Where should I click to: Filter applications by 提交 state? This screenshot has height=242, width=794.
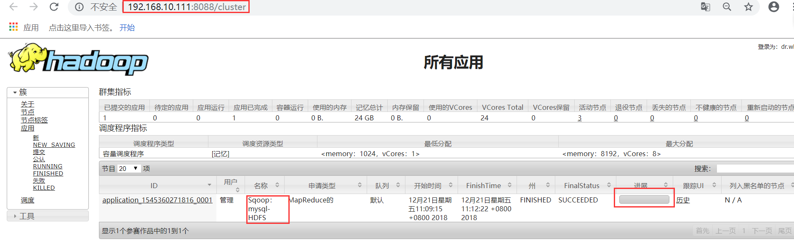39,152
